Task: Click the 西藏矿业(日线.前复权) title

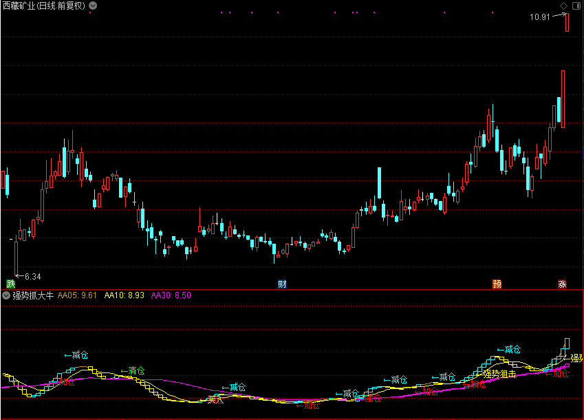Action: 44,6
